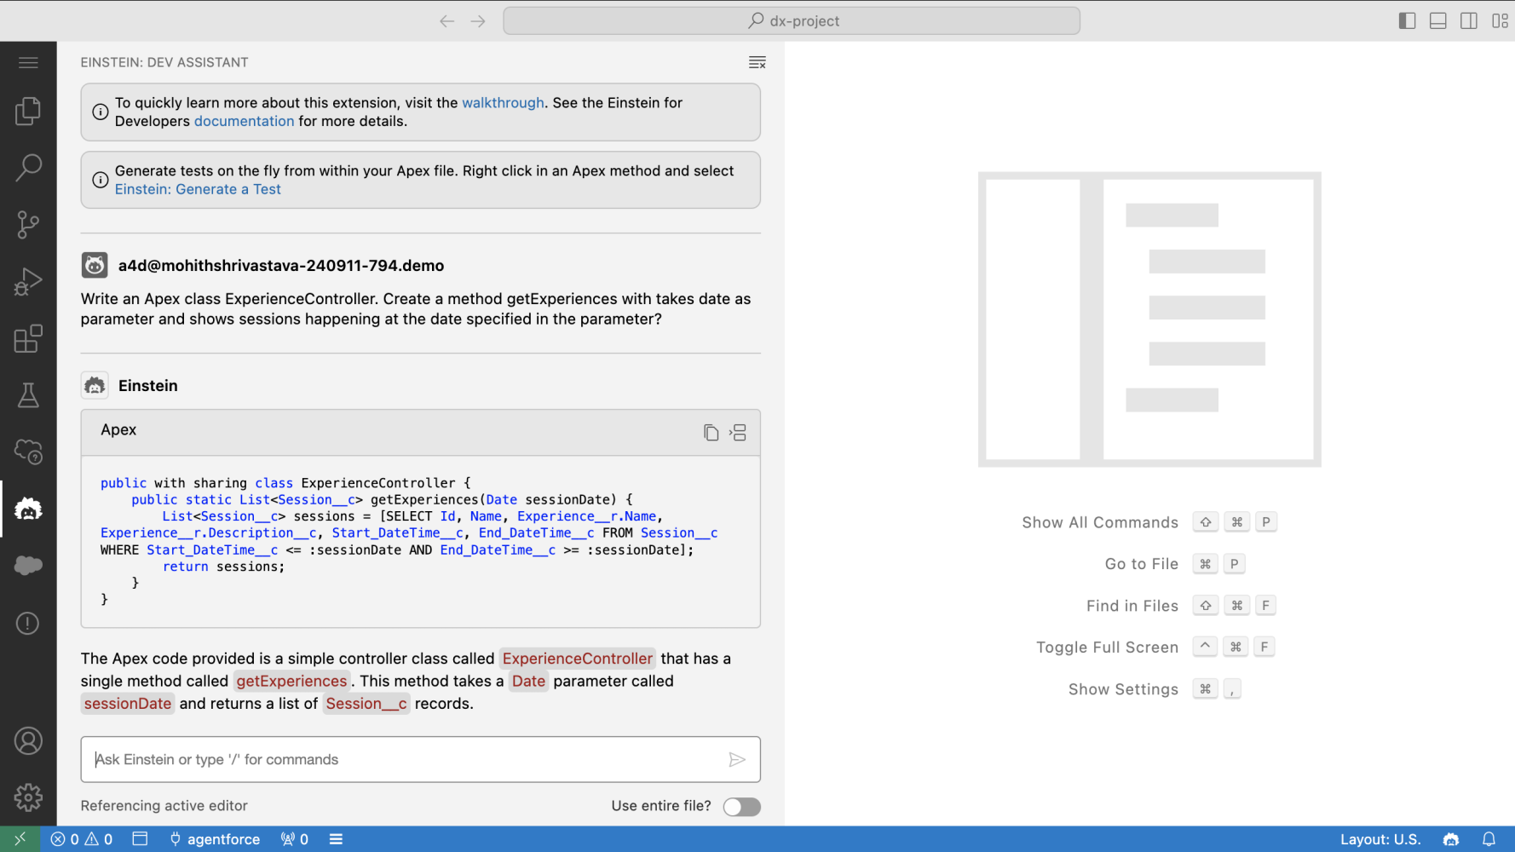
Task: Open the walkthrough link
Action: tap(503, 102)
